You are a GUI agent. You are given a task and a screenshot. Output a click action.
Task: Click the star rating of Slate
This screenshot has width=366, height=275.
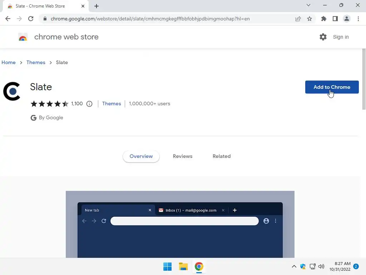pos(49,103)
